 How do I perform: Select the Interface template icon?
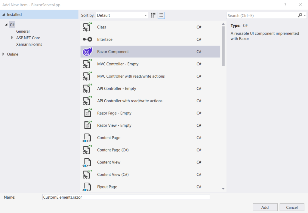(87, 39)
